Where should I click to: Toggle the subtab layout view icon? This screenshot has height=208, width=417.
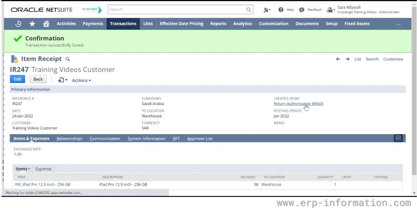click(398, 138)
